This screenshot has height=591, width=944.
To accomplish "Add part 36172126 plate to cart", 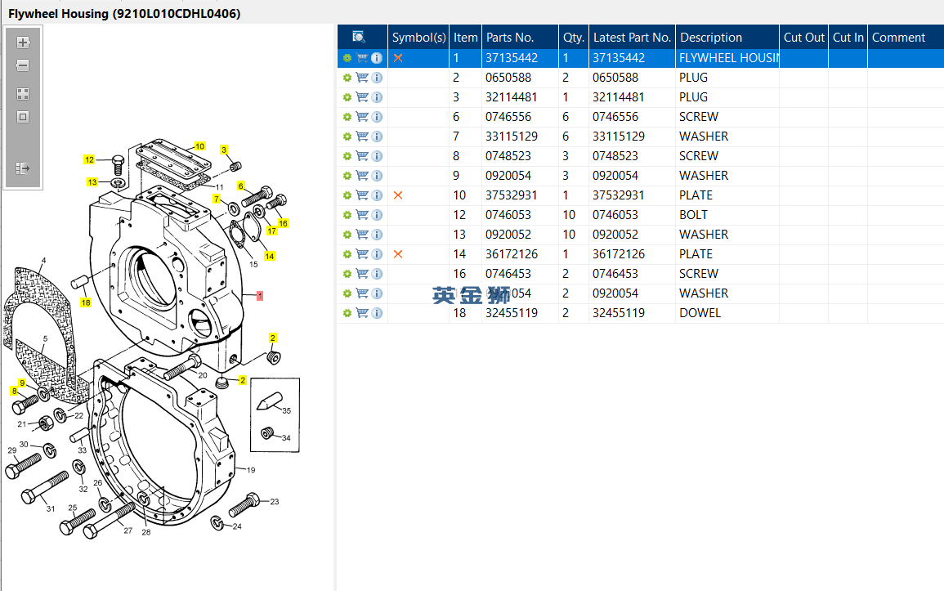I will click(362, 254).
